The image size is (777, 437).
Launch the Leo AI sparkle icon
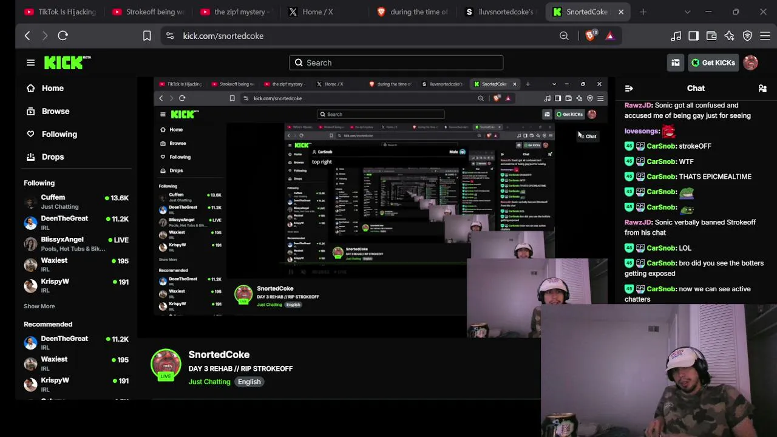pos(729,36)
